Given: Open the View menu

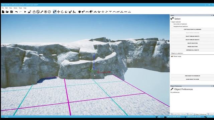Looking at the screenshot, I should pyautogui.click(x=10, y=8).
